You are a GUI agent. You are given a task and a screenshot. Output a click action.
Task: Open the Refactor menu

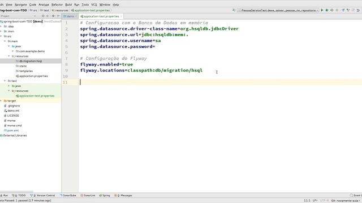click(x=57, y=5)
